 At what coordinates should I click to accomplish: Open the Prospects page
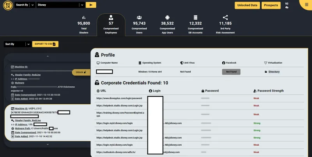coord(271,5)
